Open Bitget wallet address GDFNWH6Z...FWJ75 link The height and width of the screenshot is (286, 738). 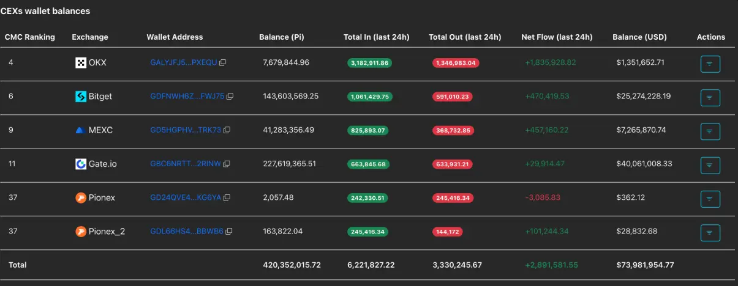click(187, 97)
